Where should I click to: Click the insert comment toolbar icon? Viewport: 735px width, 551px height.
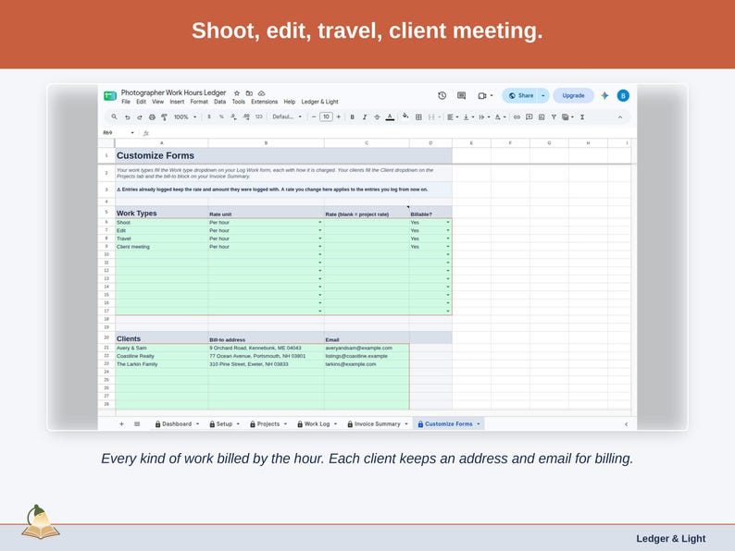[529, 117]
